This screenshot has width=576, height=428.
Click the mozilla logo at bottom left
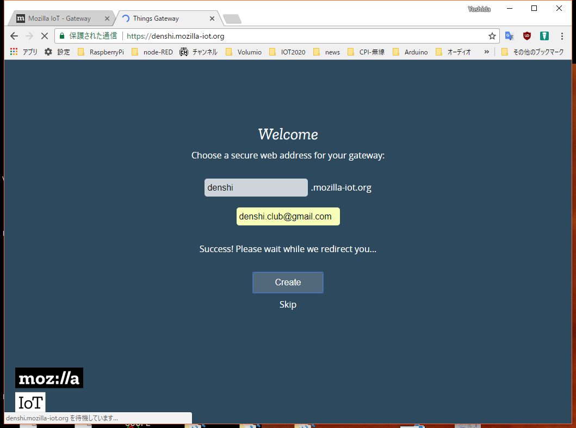pos(49,378)
